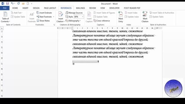Customize Quick Access Toolbar dropdown
This screenshot has width=185, height=104.
[x=32, y=4]
